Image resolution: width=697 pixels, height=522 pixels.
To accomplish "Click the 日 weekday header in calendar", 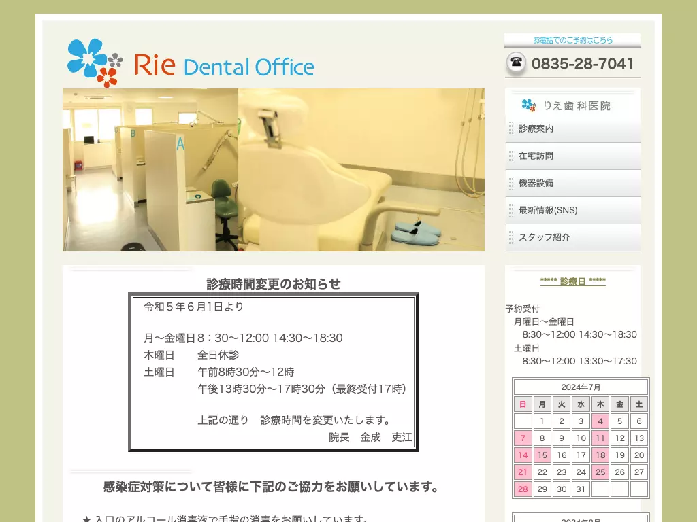I will coord(523,404).
